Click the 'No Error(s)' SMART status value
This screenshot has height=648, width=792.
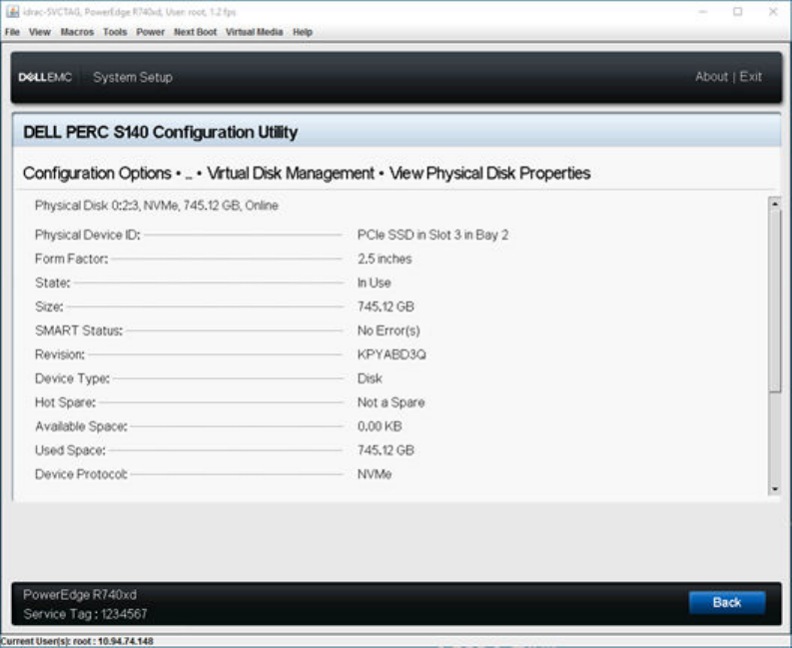point(389,330)
